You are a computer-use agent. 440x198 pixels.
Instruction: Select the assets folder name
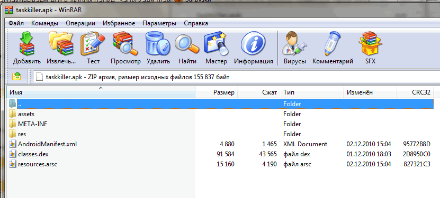(x=26, y=114)
